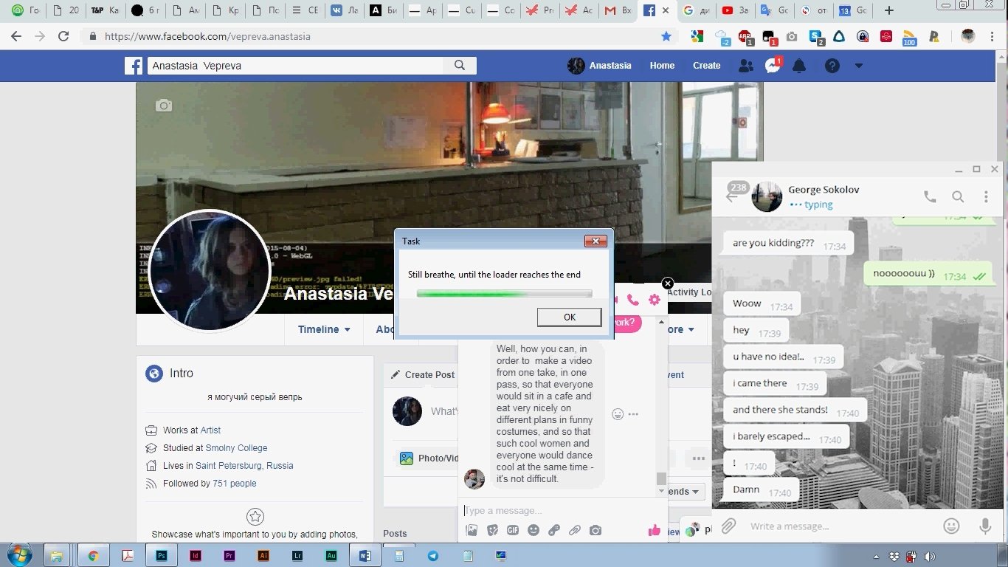Start voice call in Telegram chat
Viewport: 1008px width, 567px height.
pyautogui.click(x=930, y=197)
